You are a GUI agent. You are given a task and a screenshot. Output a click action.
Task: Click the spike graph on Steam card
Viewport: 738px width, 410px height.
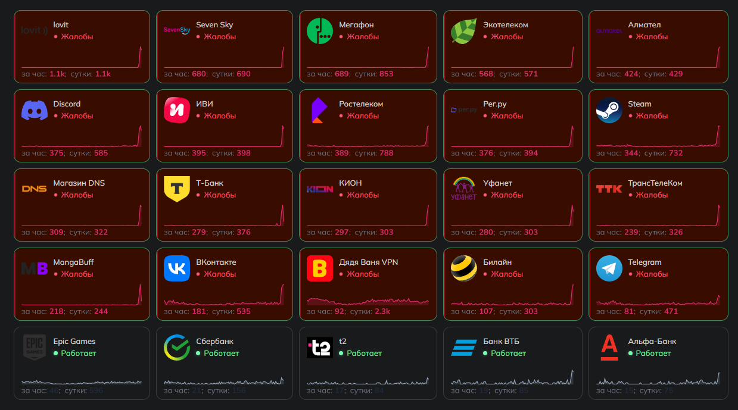[x=658, y=136]
